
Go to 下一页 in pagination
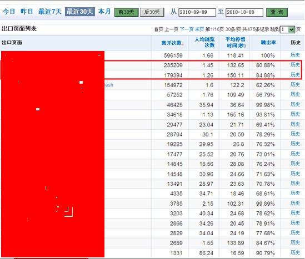187,29
